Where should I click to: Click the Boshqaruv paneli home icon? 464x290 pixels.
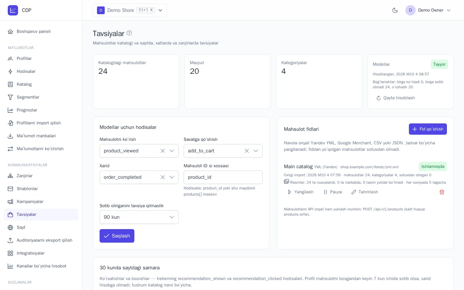point(10,32)
